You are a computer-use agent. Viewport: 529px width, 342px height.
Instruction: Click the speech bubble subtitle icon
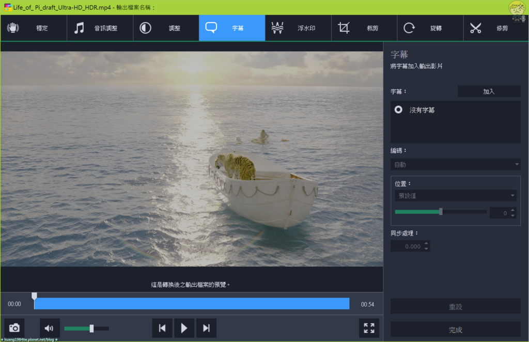pyautogui.click(x=211, y=27)
